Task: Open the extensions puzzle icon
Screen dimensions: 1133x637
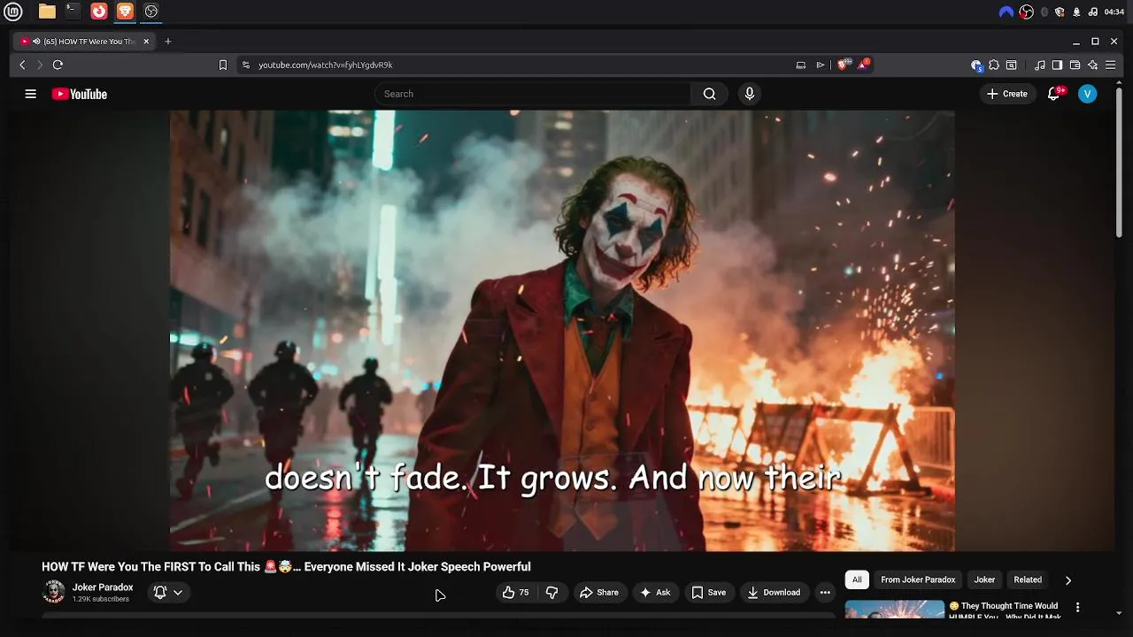Action: tap(994, 65)
